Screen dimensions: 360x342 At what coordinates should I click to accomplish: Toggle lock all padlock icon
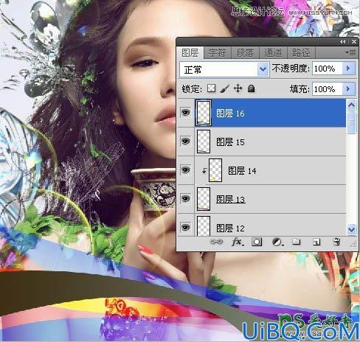251,88
